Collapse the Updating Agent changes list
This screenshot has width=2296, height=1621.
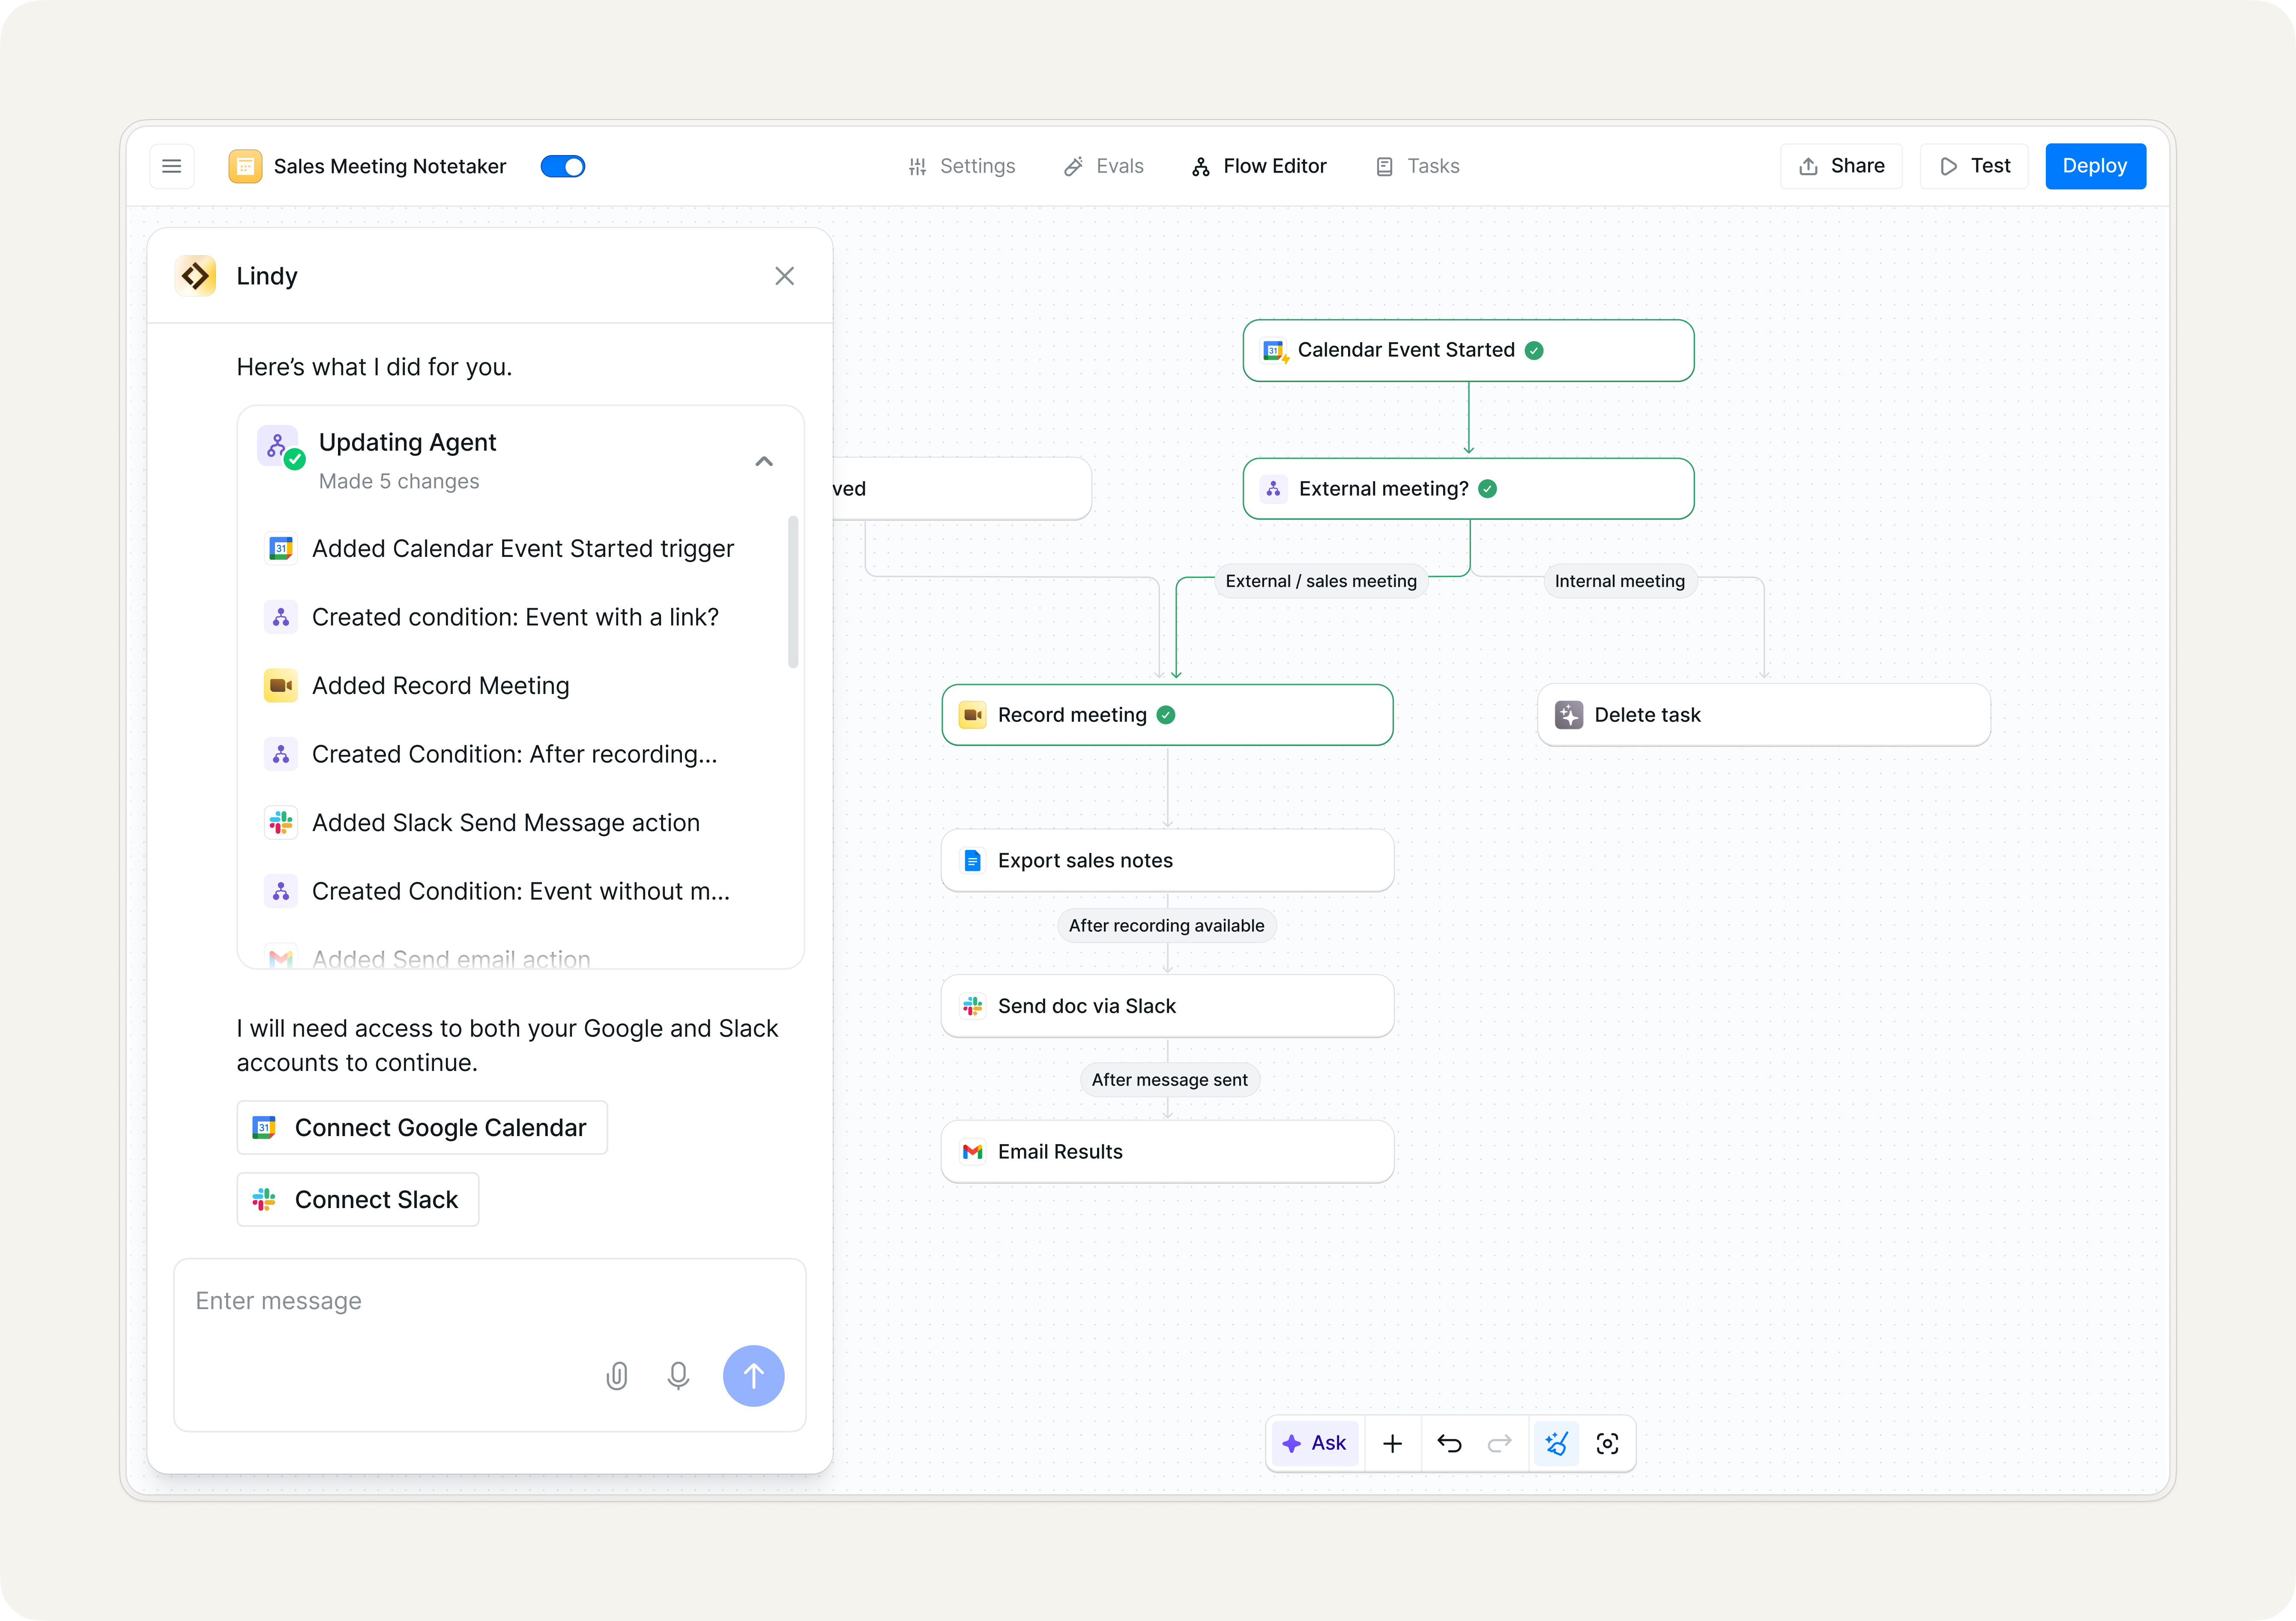click(764, 461)
